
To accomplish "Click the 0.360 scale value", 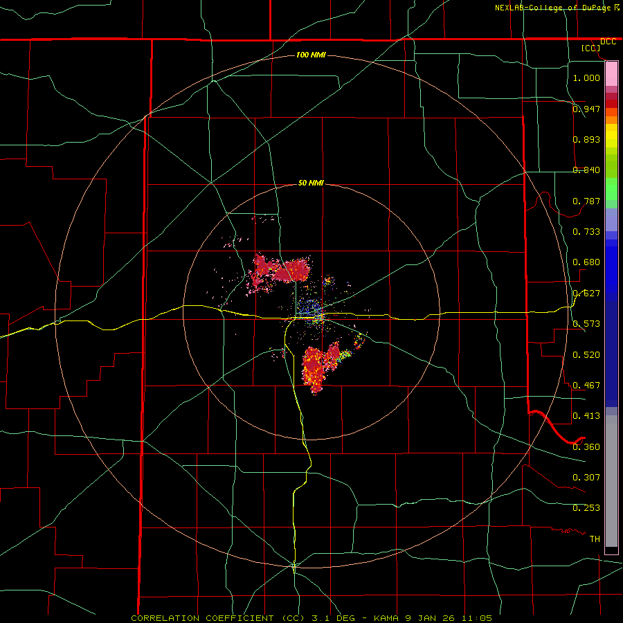I will click(586, 447).
